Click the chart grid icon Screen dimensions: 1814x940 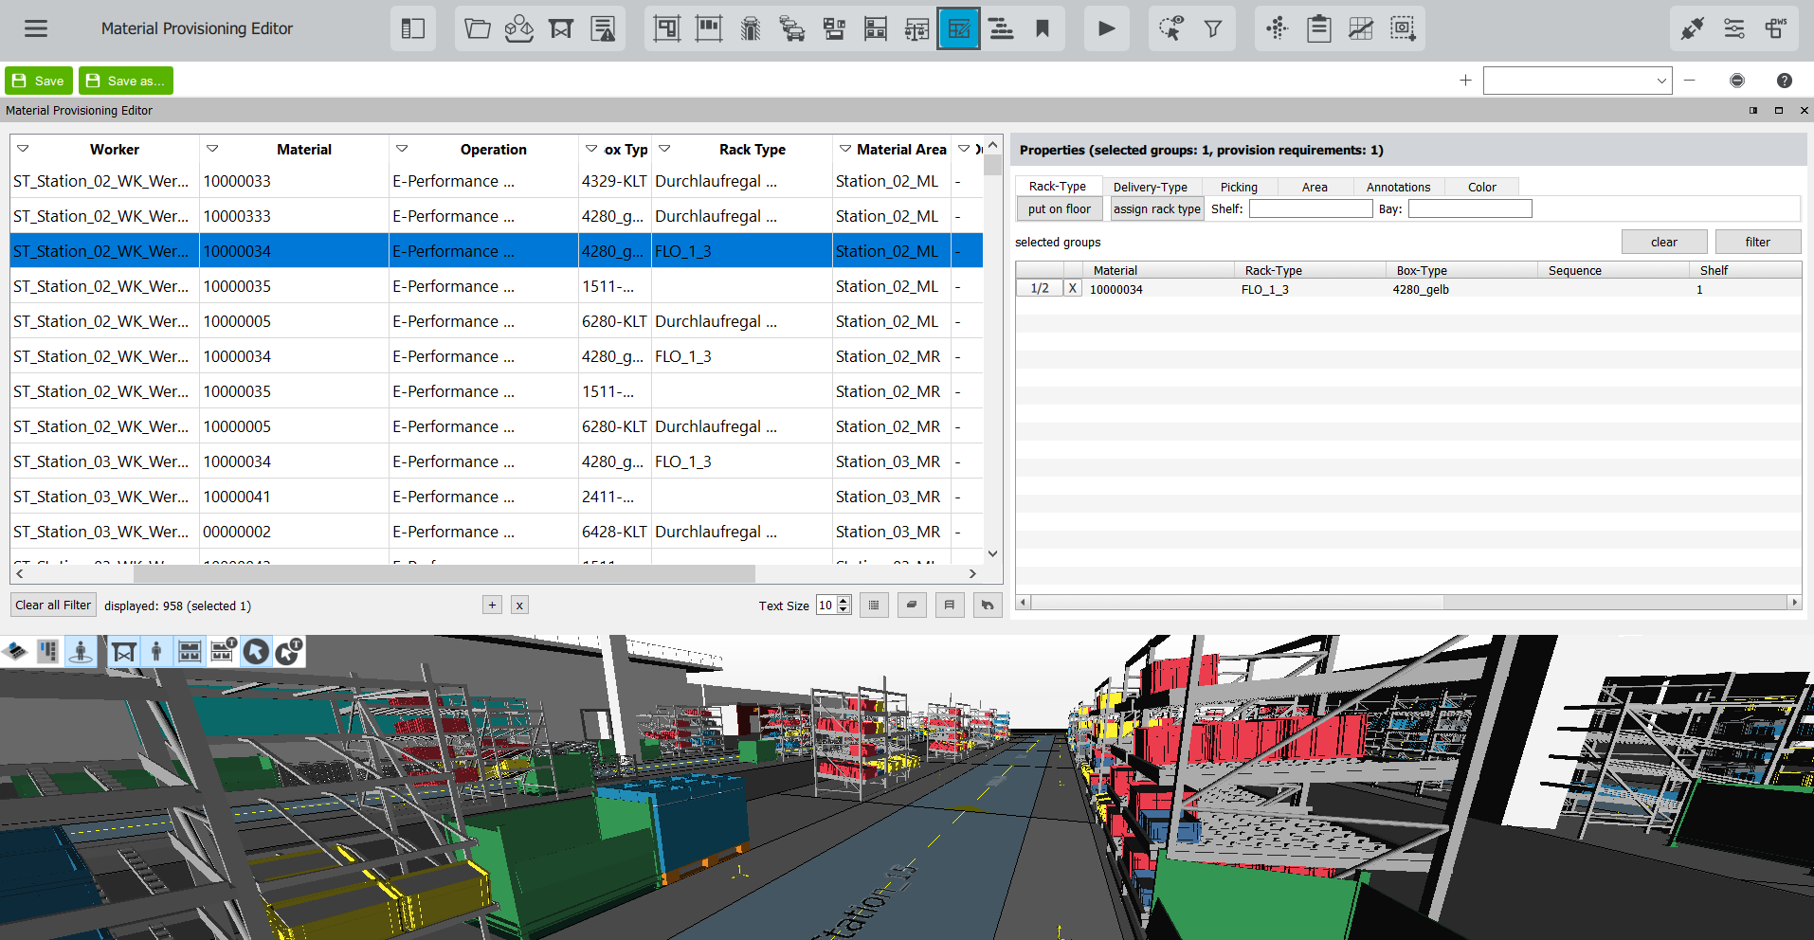[x=1361, y=28]
